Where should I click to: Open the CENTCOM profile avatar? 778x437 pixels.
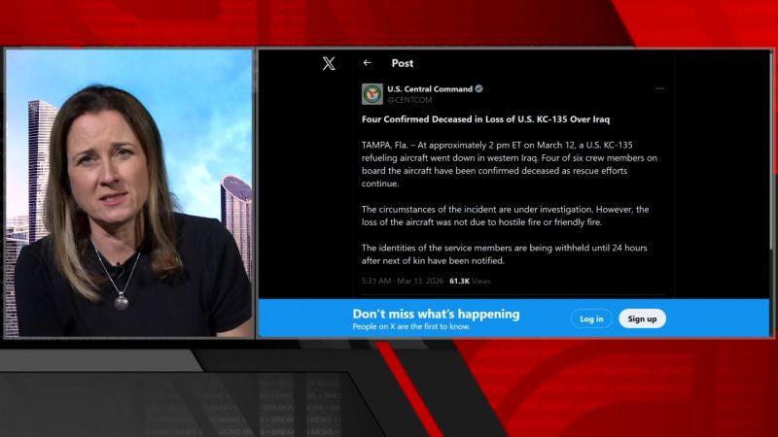371,93
